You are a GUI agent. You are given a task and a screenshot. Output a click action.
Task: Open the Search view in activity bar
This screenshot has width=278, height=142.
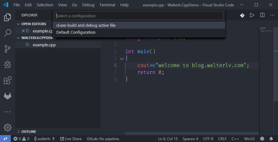pos(7,33)
